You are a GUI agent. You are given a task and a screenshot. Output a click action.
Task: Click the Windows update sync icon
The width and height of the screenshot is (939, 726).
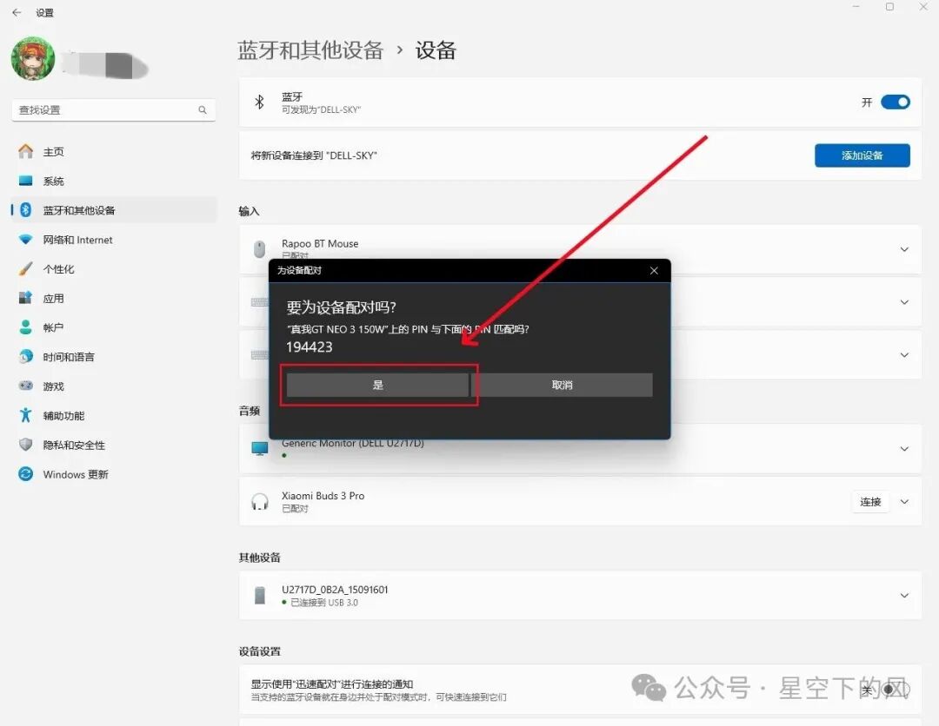point(26,473)
